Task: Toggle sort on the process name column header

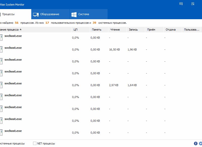Action: click(36, 30)
